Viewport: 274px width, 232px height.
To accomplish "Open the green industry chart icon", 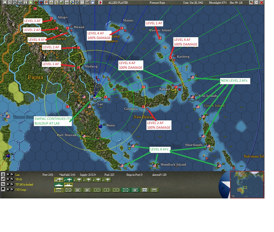I will pyautogui.click(x=61, y=2).
